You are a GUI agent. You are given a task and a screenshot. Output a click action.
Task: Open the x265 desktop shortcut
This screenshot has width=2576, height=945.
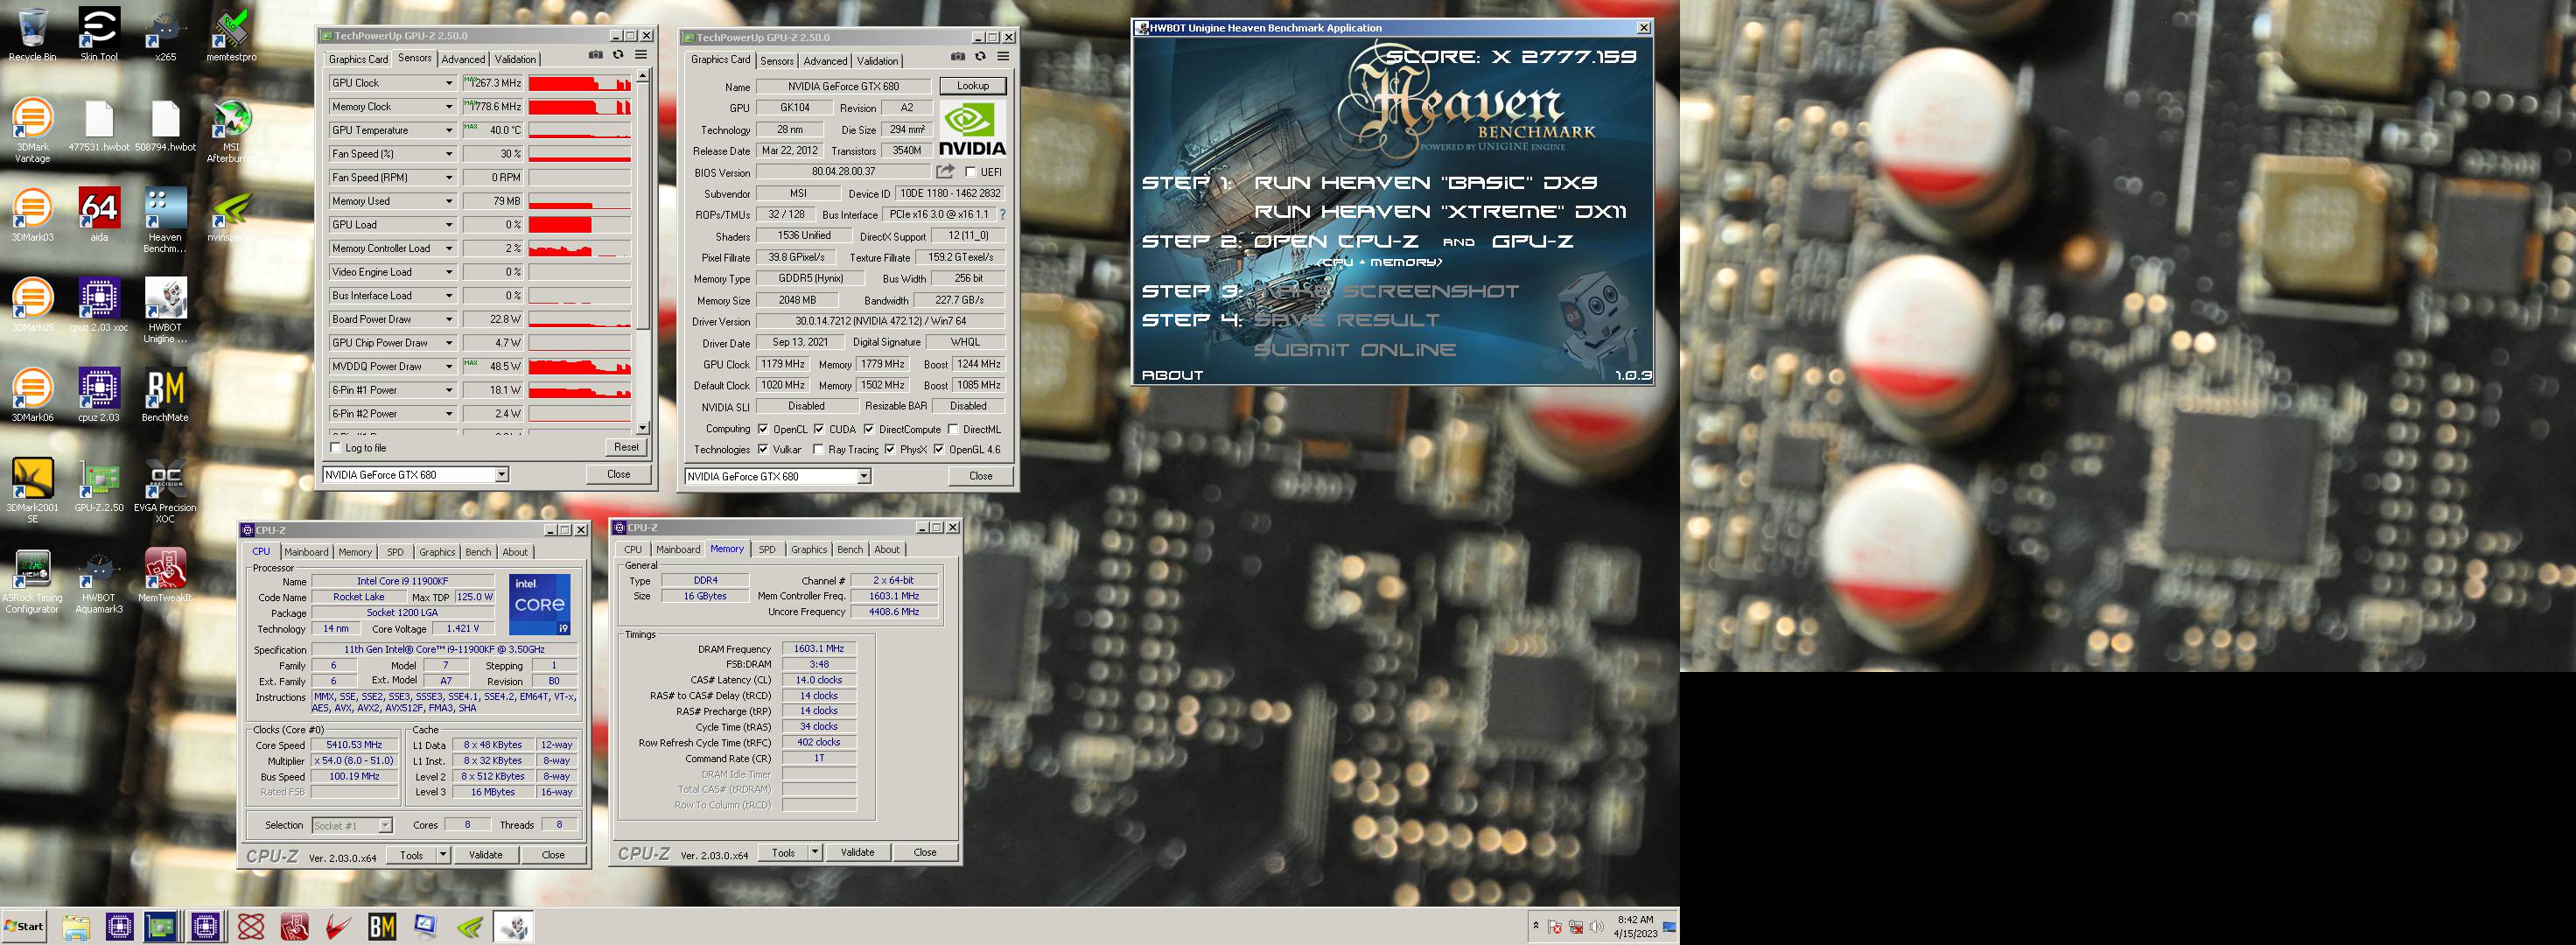[x=165, y=35]
